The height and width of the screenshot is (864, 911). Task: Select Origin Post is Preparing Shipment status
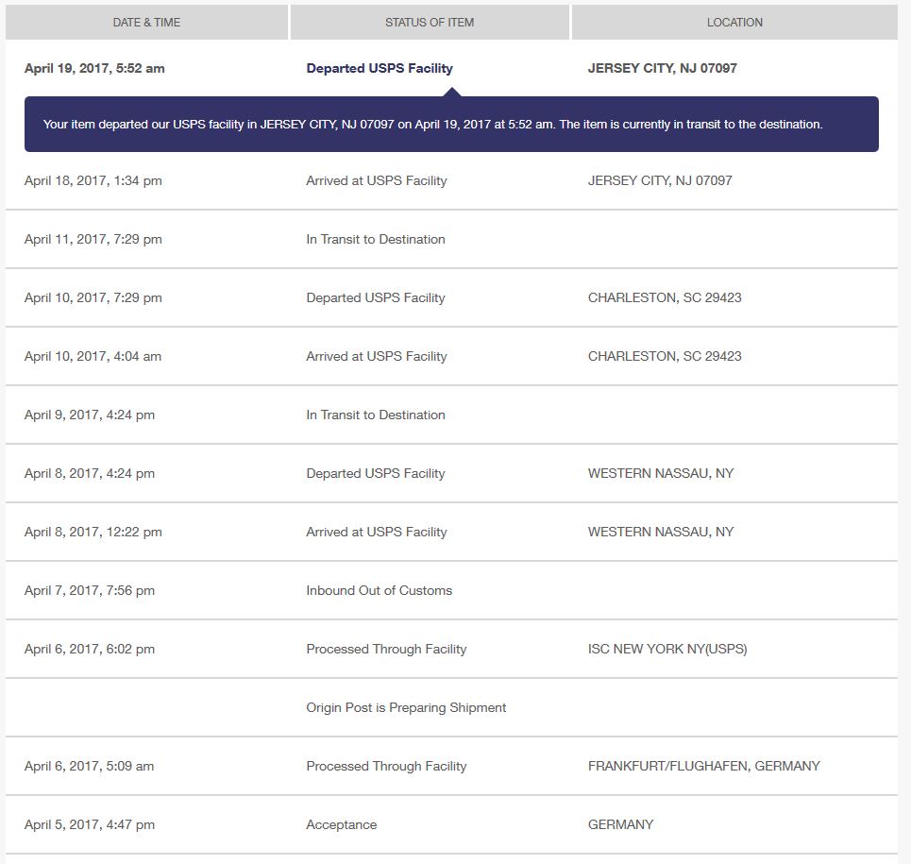(406, 707)
